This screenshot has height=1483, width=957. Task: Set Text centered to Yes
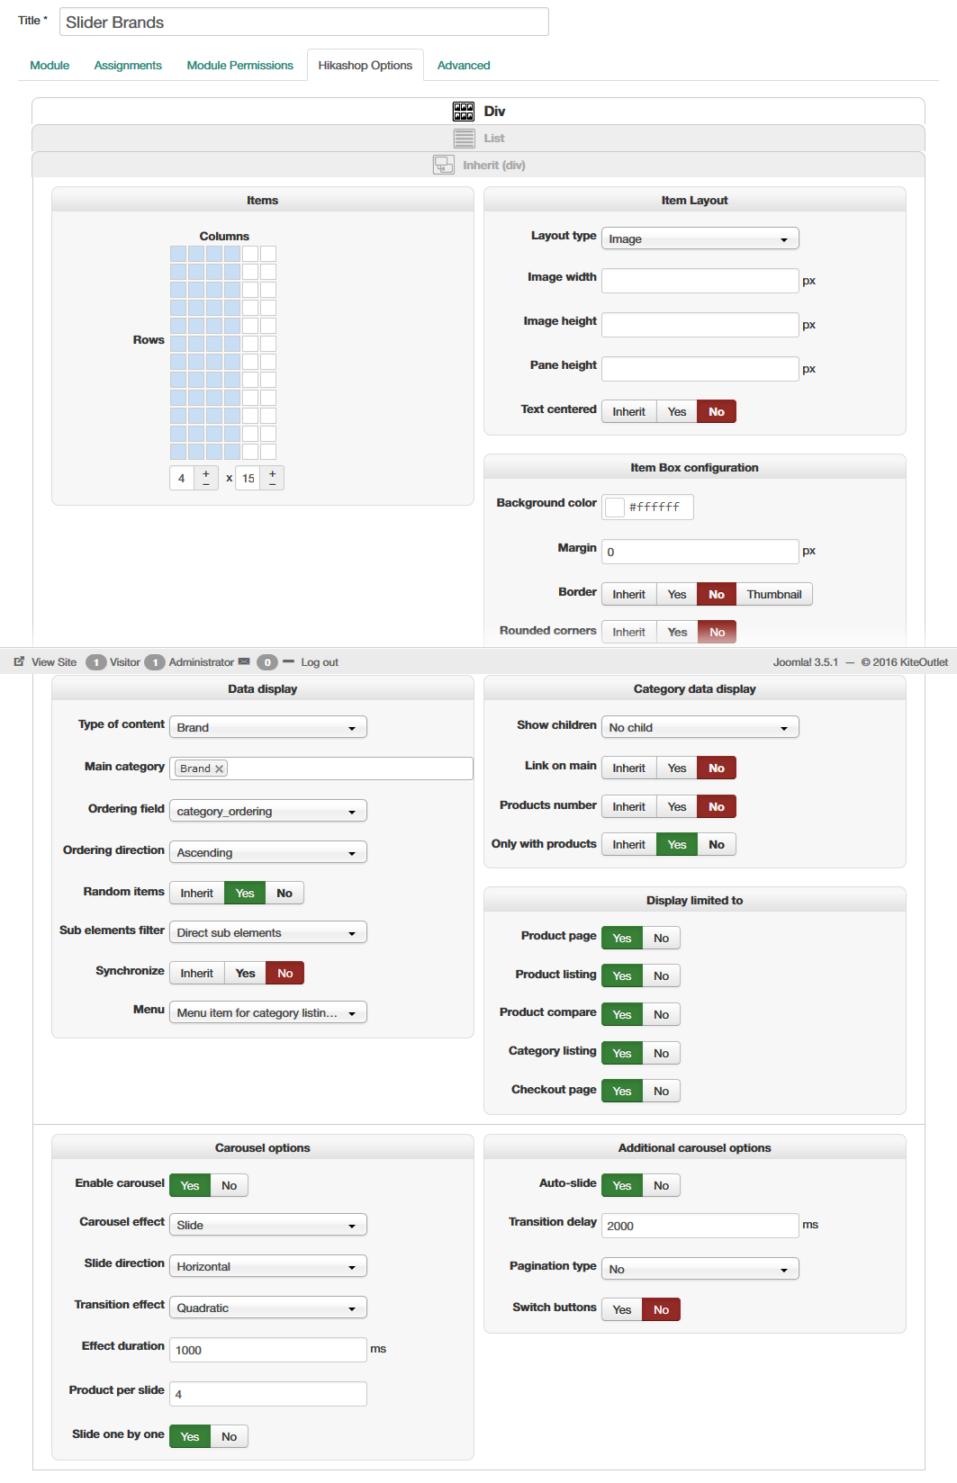pyautogui.click(x=677, y=412)
